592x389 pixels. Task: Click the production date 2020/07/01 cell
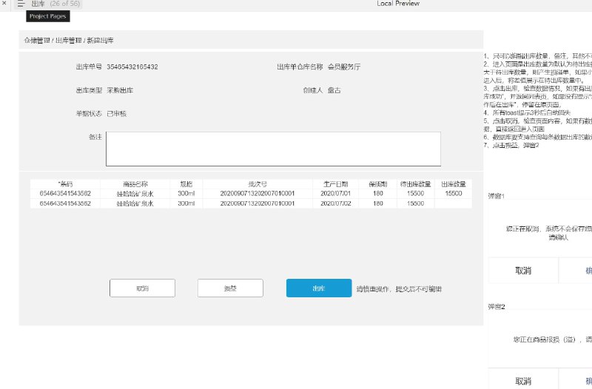coord(336,193)
